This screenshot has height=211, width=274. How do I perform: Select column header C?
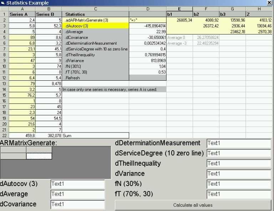[96, 9]
